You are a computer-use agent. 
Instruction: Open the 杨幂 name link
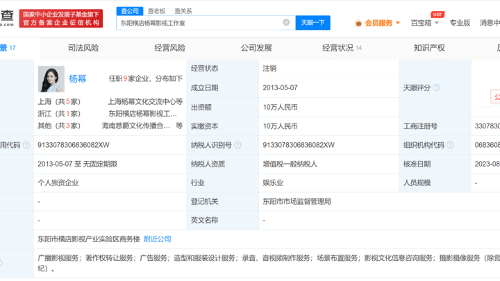point(78,78)
